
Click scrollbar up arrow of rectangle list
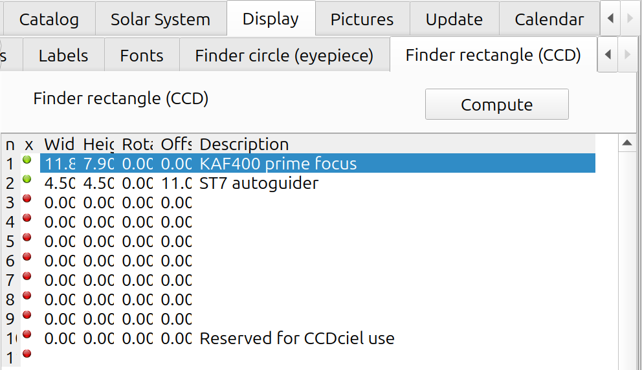coord(627,143)
